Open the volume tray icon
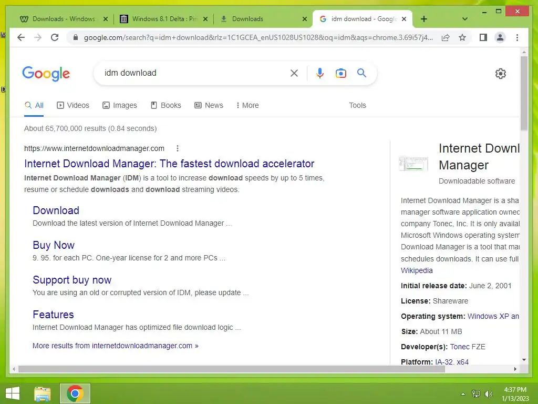The image size is (538, 404). [x=488, y=394]
